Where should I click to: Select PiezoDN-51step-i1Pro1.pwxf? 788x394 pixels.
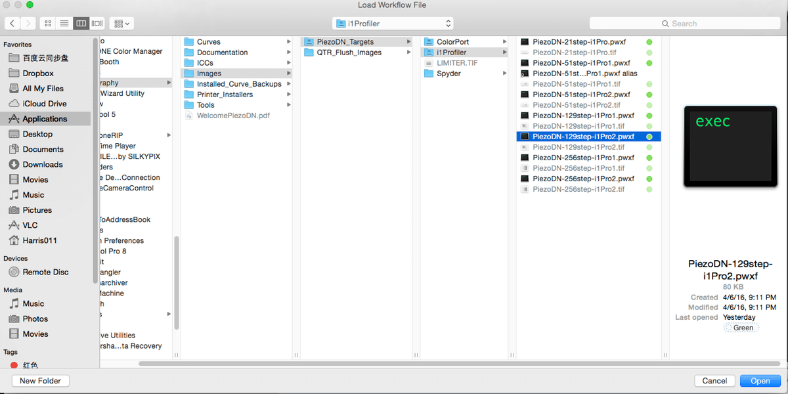581,63
